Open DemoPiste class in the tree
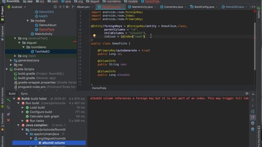 point(47,29)
